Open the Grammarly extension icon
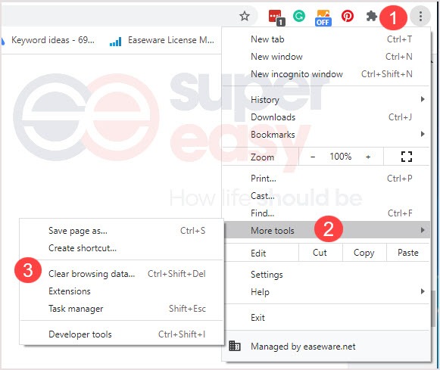The height and width of the screenshot is (370, 440). (x=299, y=16)
